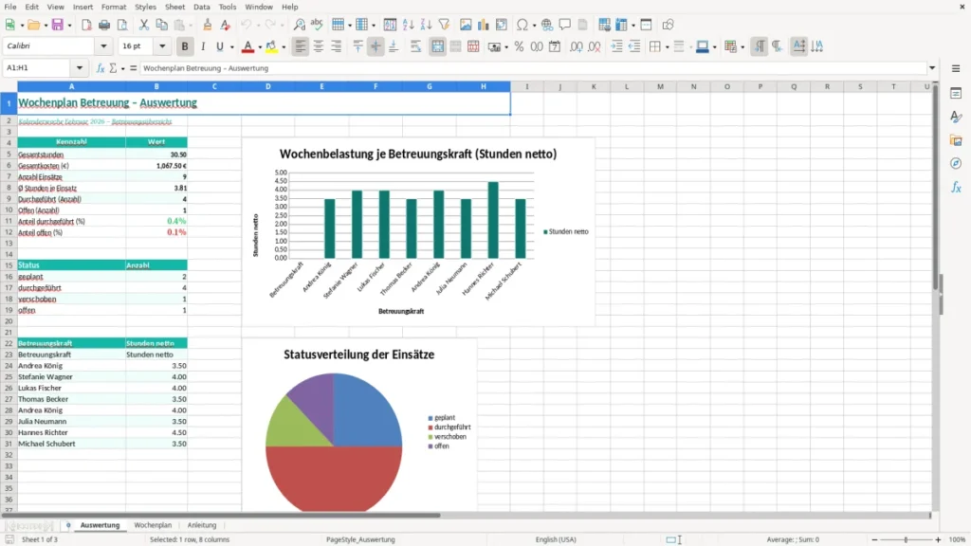
Task: Open Borders dropdown arrow
Action: pos(667,47)
